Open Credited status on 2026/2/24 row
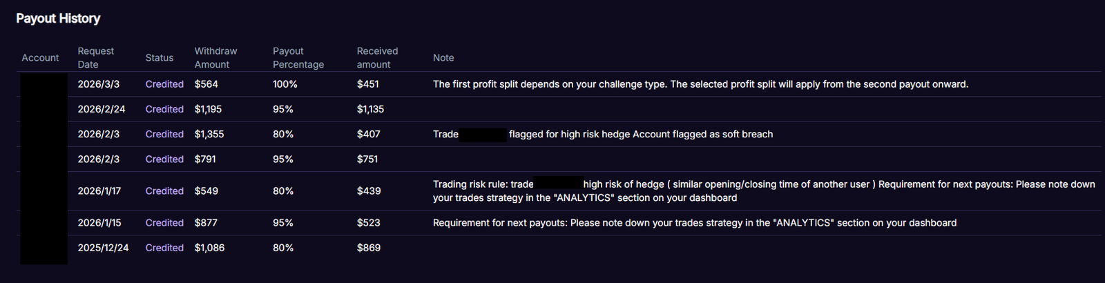The image size is (1105, 283). click(164, 109)
